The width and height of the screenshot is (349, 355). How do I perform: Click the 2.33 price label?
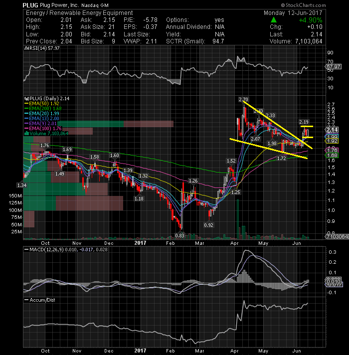270,116
